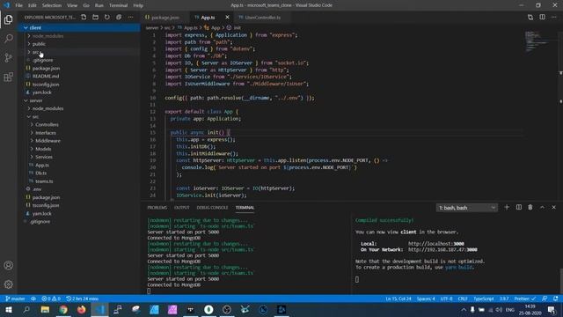Add a new terminal with plus icon

507,208
